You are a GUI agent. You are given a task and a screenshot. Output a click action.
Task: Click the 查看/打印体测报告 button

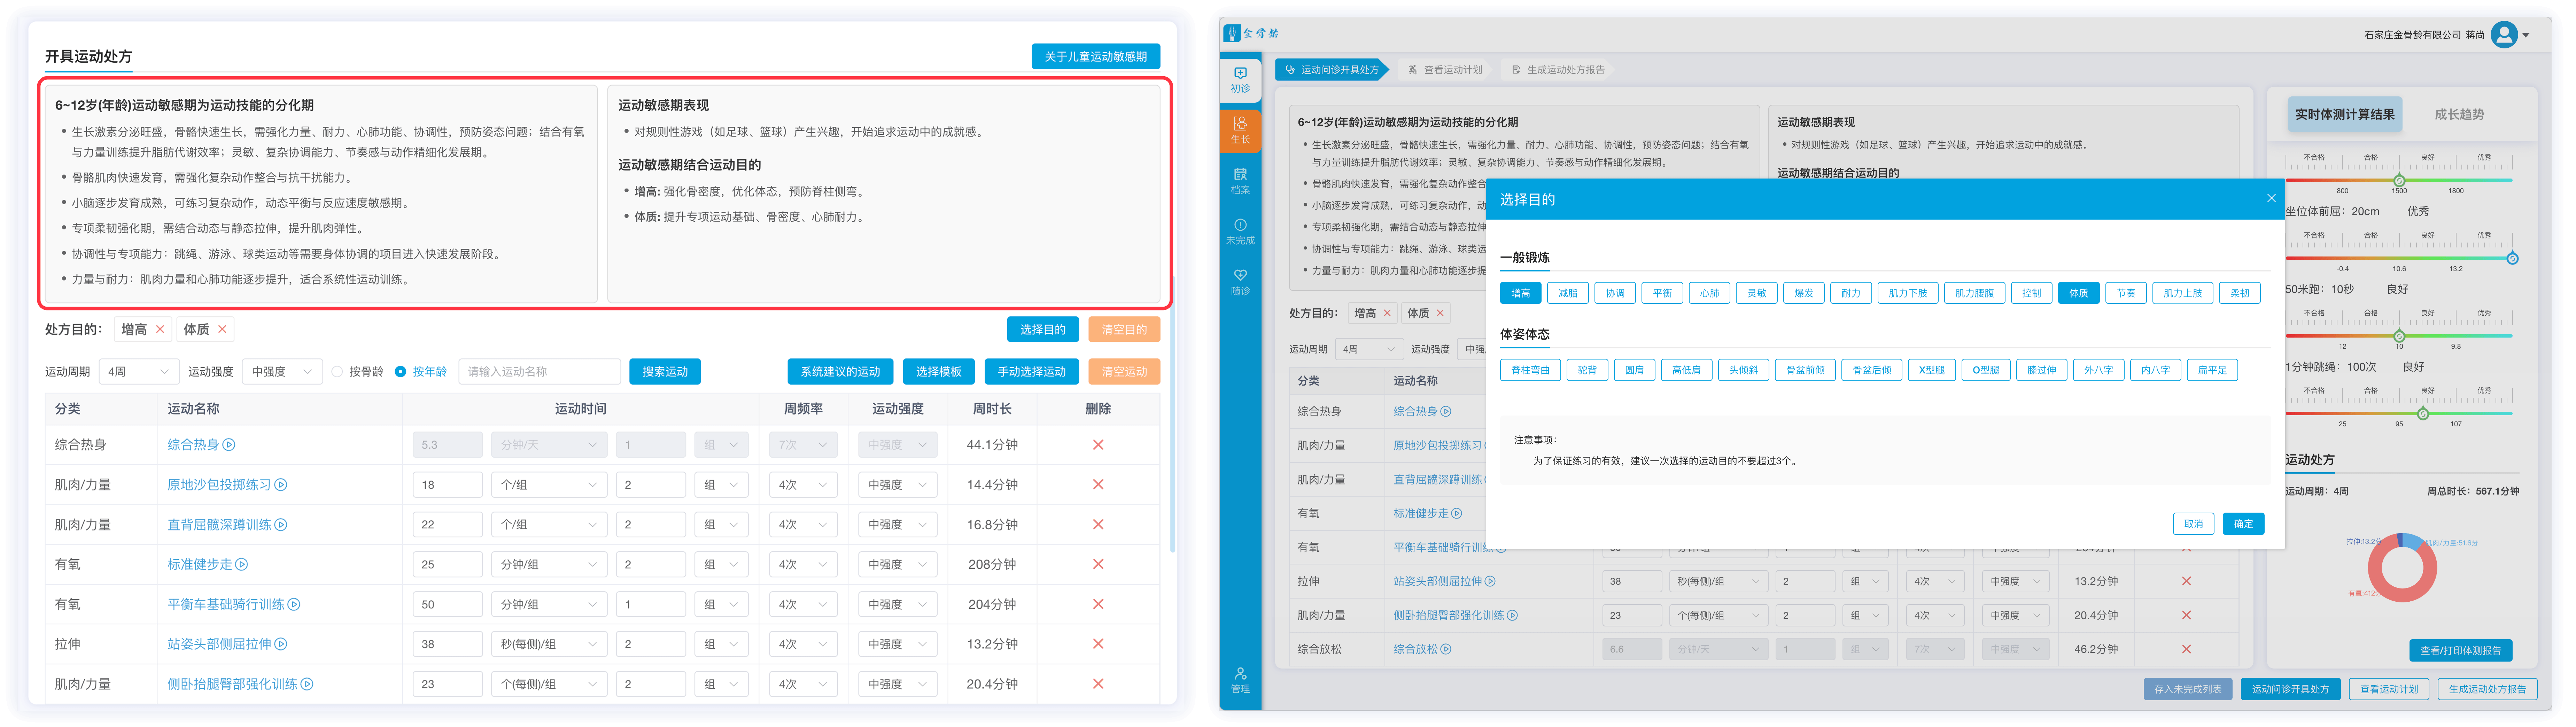coord(2460,651)
